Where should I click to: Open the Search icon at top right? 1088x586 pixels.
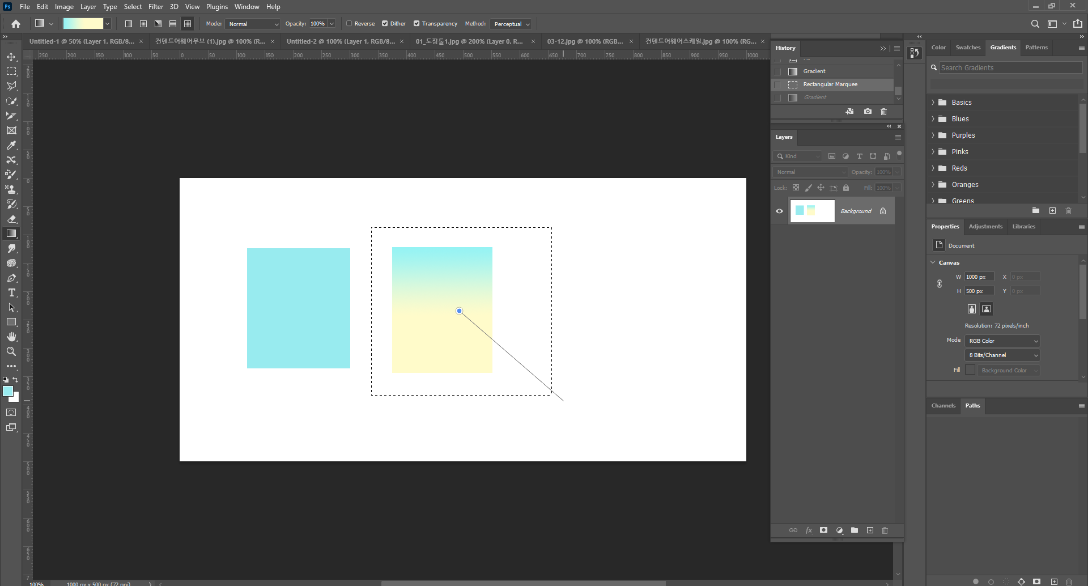[x=1035, y=24]
